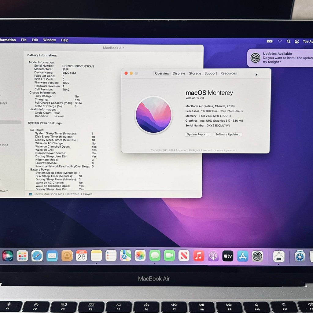
Task: Switch to the Displays tab
Action: click(179, 73)
